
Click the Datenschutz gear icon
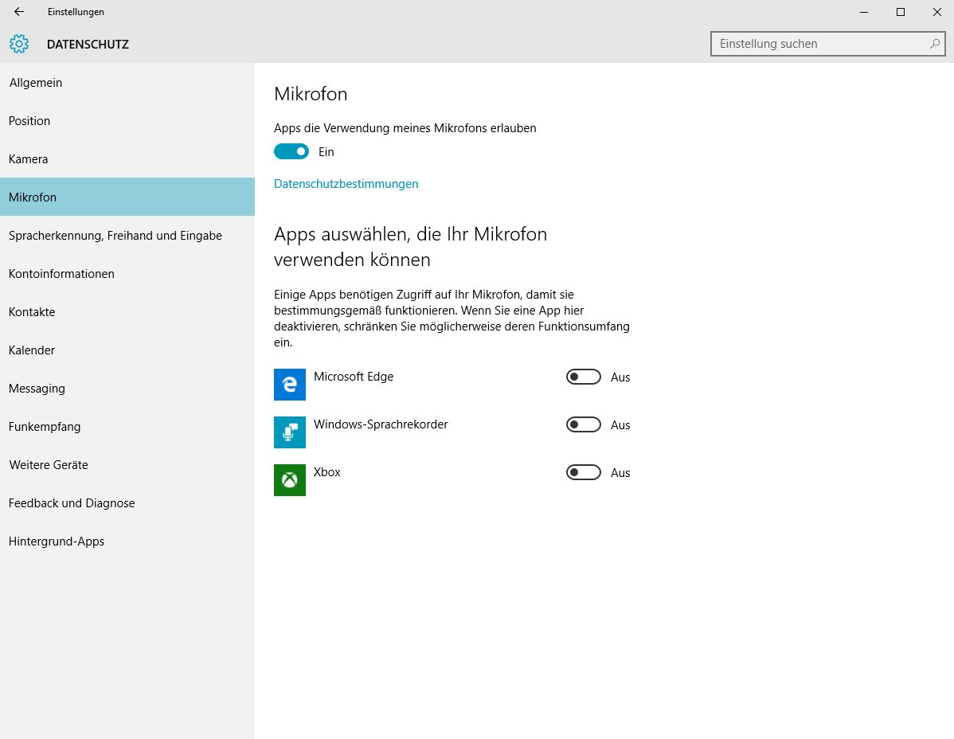tap(19, 44)
